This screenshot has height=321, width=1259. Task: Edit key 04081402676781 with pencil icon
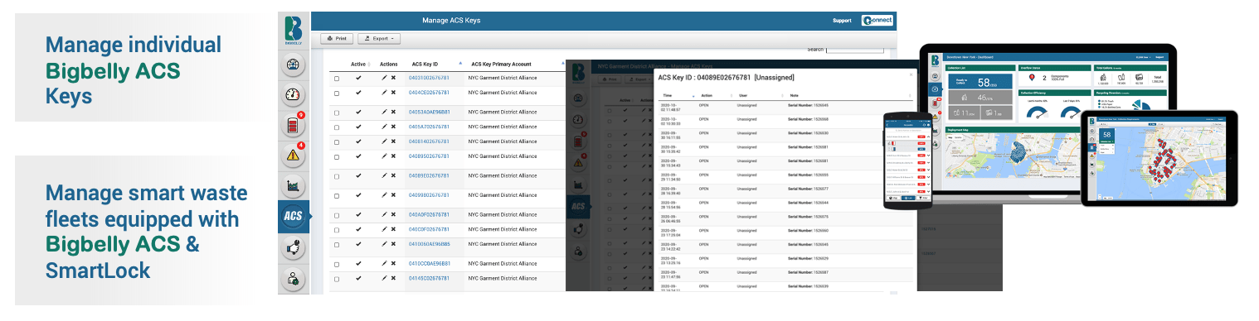tap(384, 141)
